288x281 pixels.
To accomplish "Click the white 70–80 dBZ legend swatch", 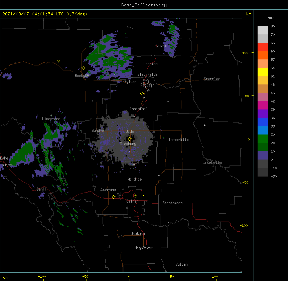I will [263, 30].
